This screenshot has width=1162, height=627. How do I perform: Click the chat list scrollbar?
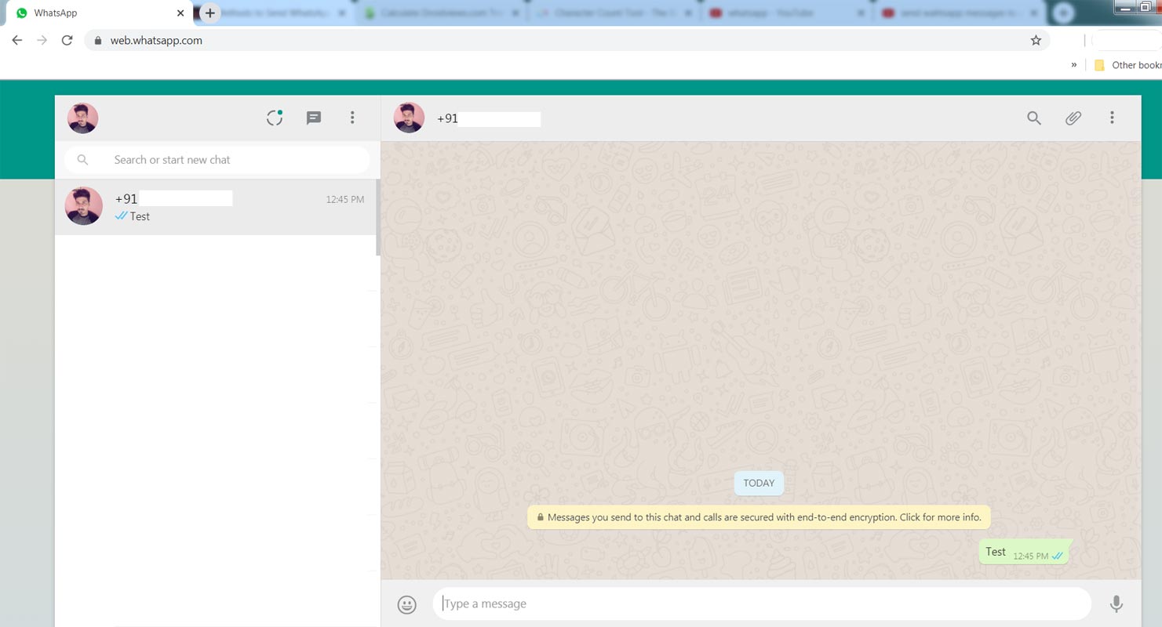[378, 218]
